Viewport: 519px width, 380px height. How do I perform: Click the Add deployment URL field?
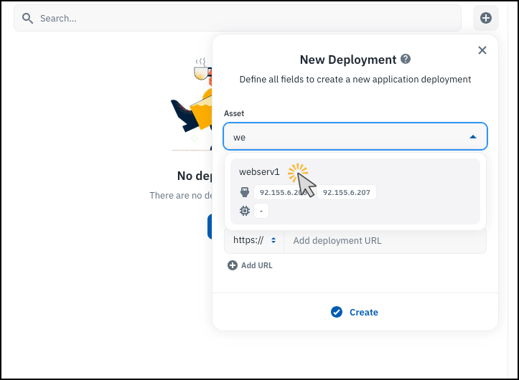[x=384, y=241]
